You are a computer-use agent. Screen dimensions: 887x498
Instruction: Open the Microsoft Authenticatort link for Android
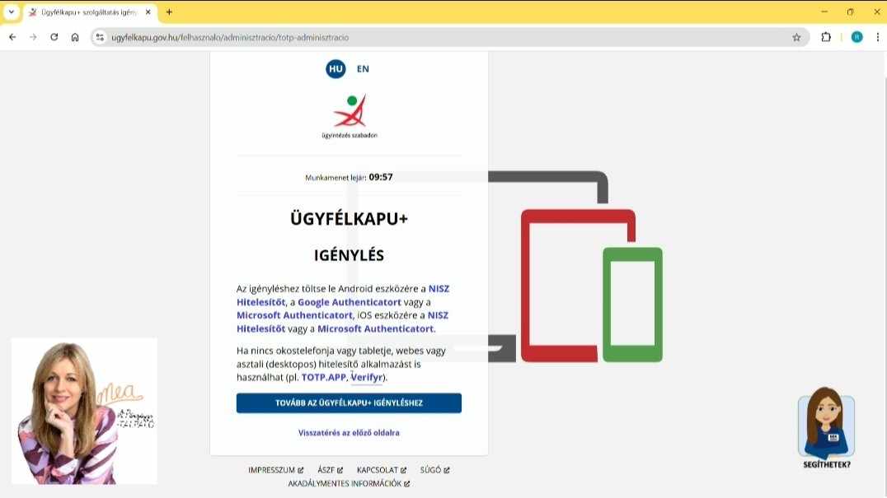(x=294, y=315)
